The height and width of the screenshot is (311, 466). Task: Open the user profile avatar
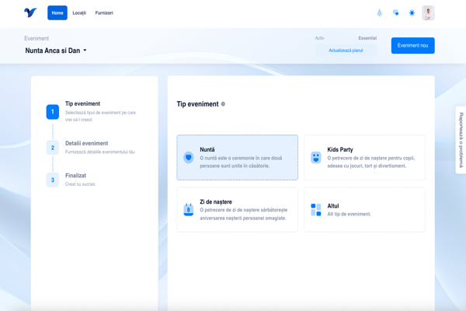[428, 13]
